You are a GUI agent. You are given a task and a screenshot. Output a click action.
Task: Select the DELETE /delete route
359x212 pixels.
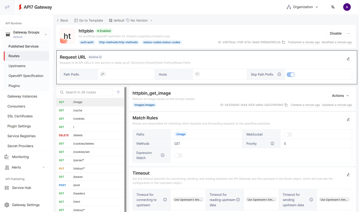(x=90, y=135)
